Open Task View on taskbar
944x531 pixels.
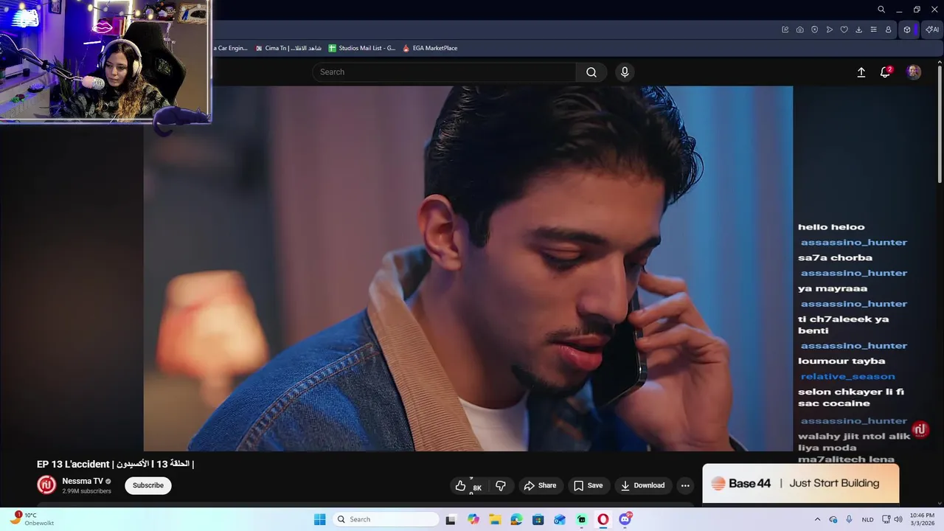[451, 519]
